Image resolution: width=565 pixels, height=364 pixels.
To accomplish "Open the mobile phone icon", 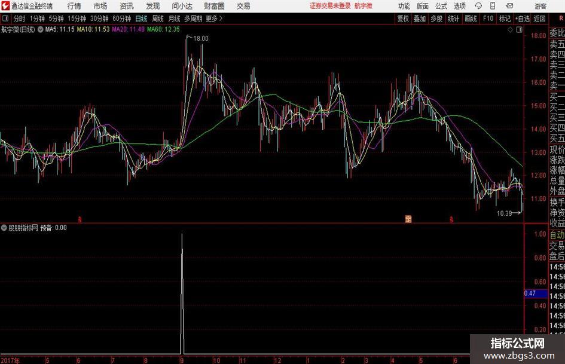I will tap(493, 6).
